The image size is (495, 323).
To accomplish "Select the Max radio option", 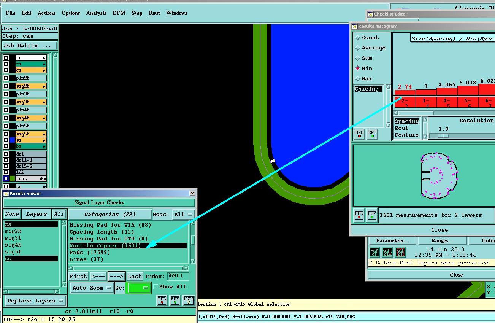I will [357, 79].
